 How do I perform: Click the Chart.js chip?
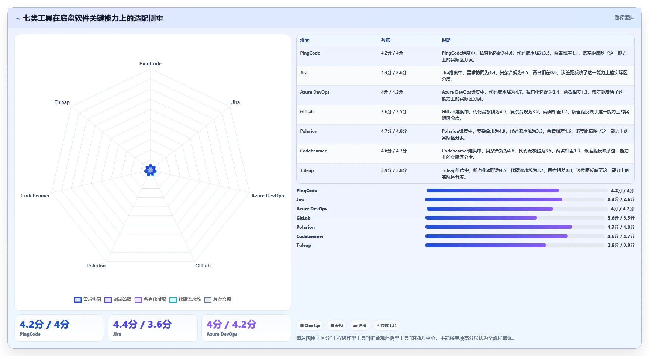(x=310, y=325)
